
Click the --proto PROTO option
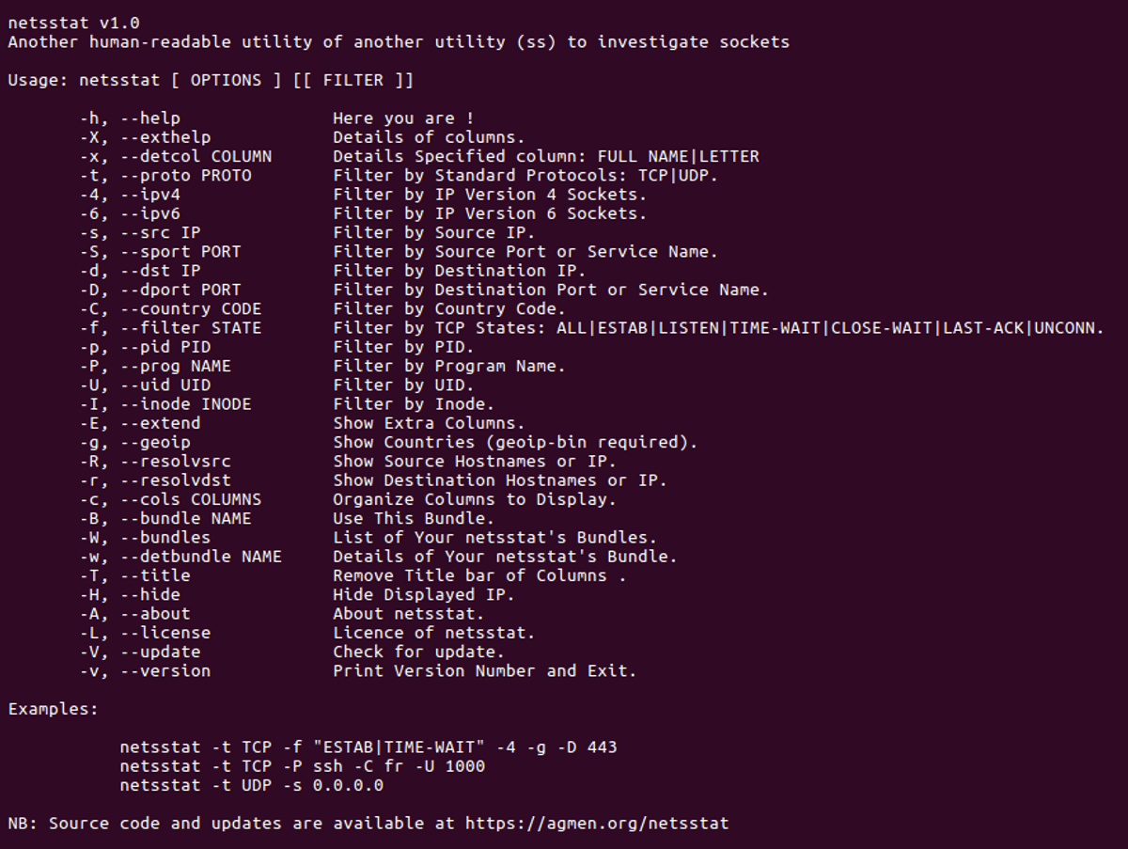click(185, 176)
